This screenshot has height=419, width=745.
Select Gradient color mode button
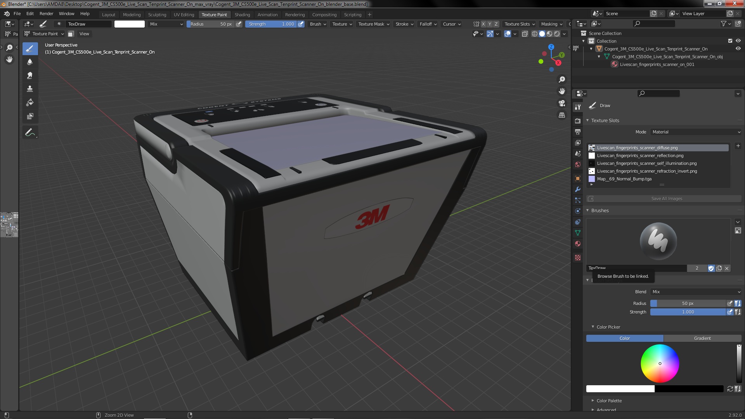pos(702,338)
